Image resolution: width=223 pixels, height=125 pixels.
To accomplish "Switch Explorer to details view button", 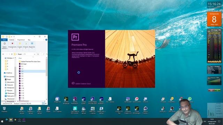I will pos(43,103).
